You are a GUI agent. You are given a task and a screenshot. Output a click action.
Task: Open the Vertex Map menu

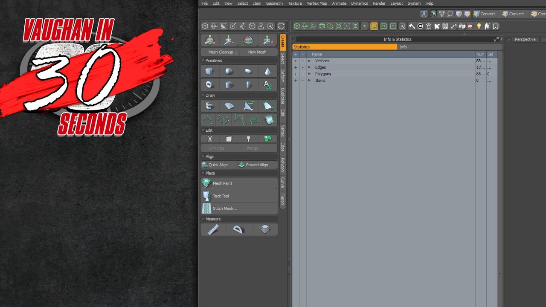tap(317, 3)
